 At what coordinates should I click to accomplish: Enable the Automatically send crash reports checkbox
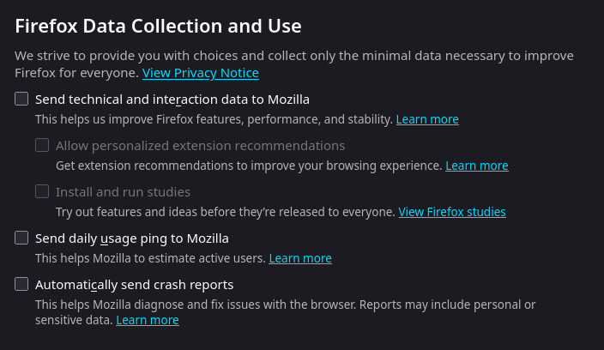21,284
